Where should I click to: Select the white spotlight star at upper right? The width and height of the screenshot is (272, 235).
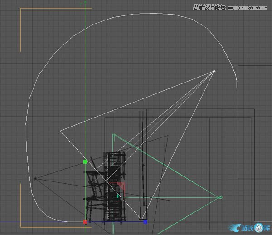click(x=214, y=71)
